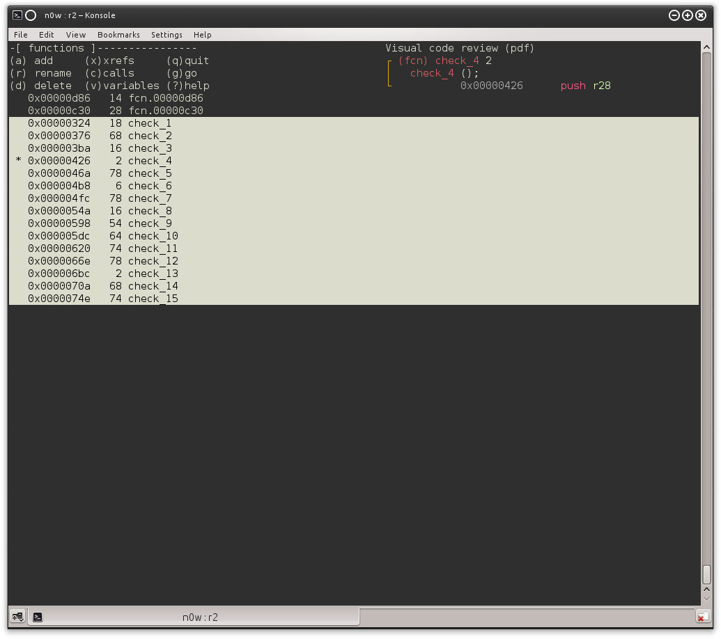Open the Edit menu

coord(47,35)
